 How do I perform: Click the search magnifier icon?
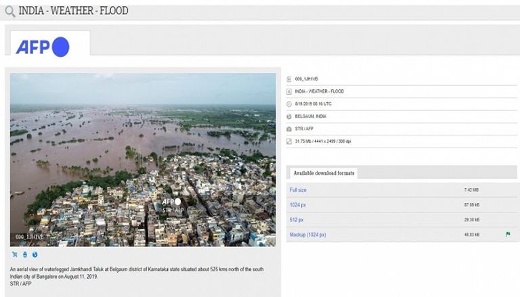coord(9,12)
